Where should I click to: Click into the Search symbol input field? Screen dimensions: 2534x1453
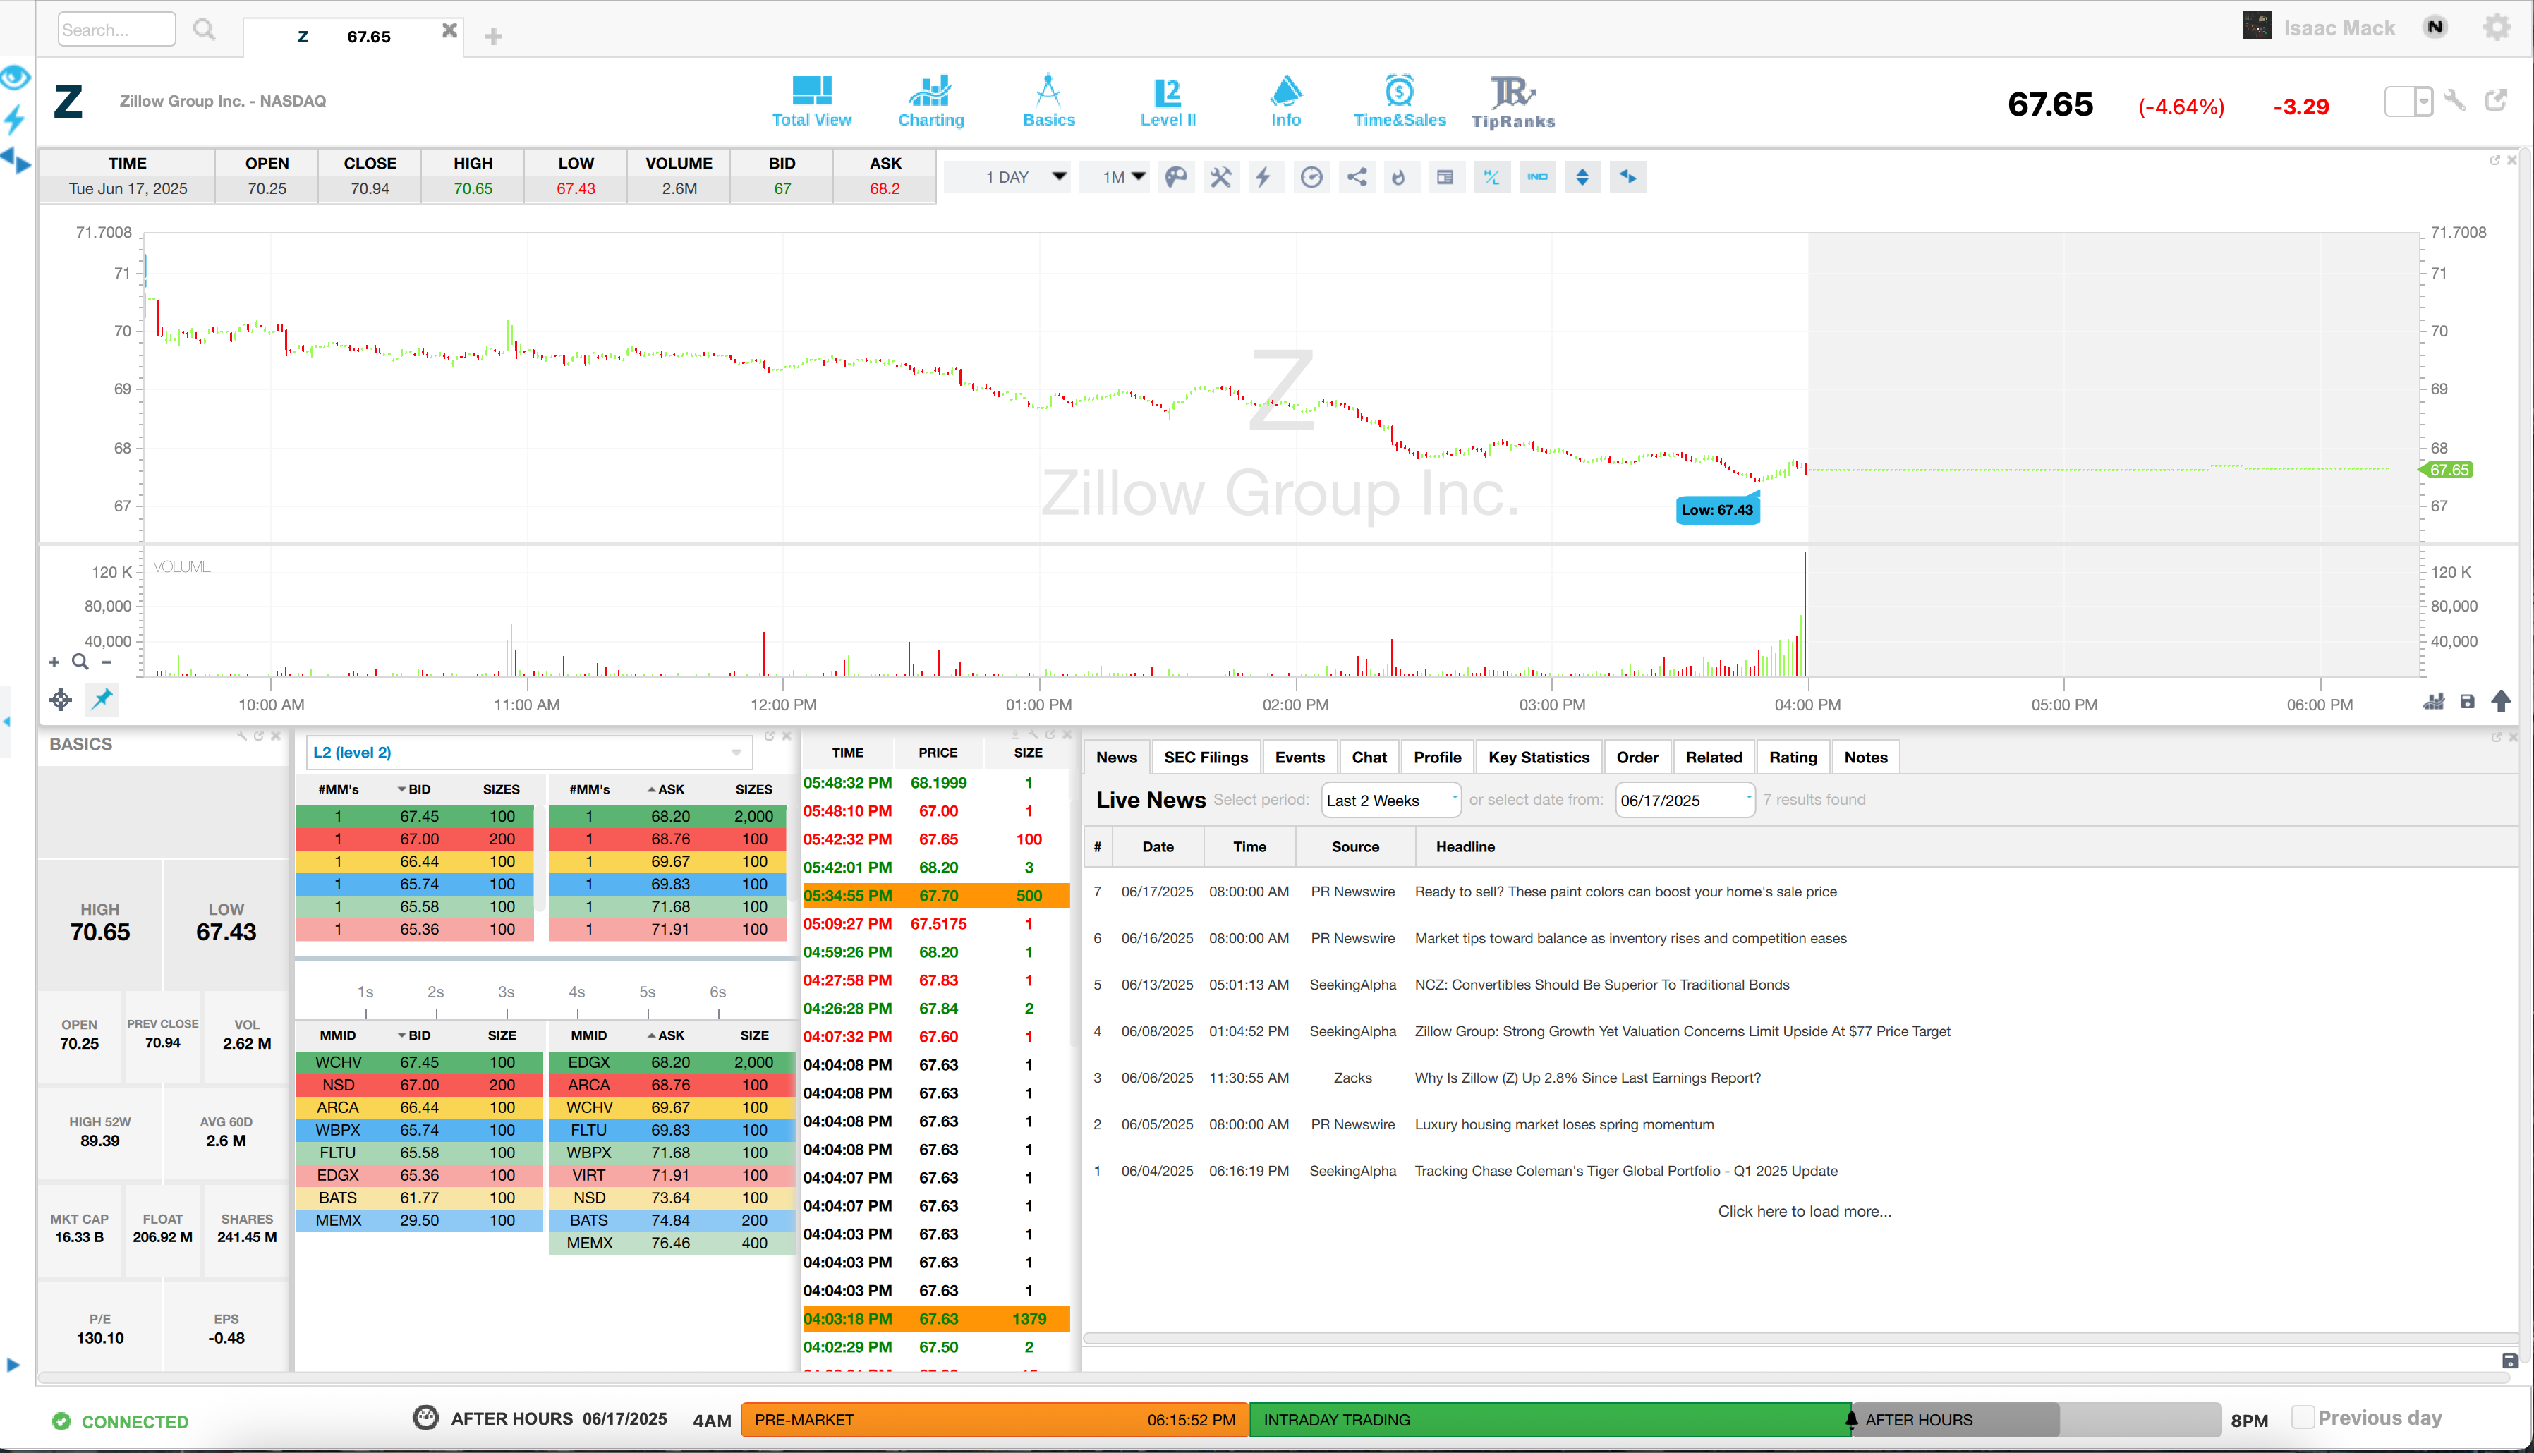pyautogui.click(x=116, y=30)
